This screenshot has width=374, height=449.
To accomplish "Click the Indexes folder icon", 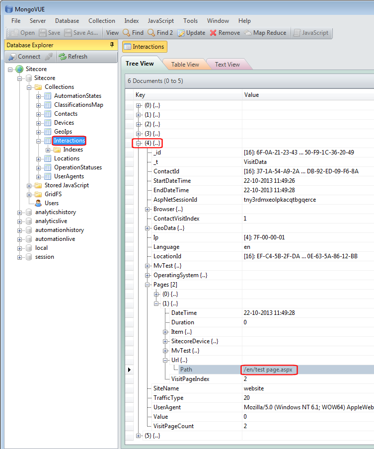I will coord(57,150).
